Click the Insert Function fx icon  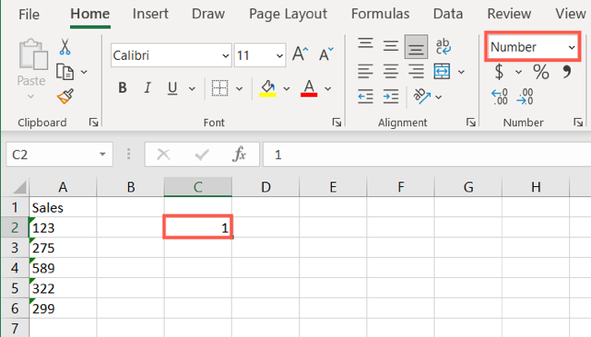pos(239,154)
